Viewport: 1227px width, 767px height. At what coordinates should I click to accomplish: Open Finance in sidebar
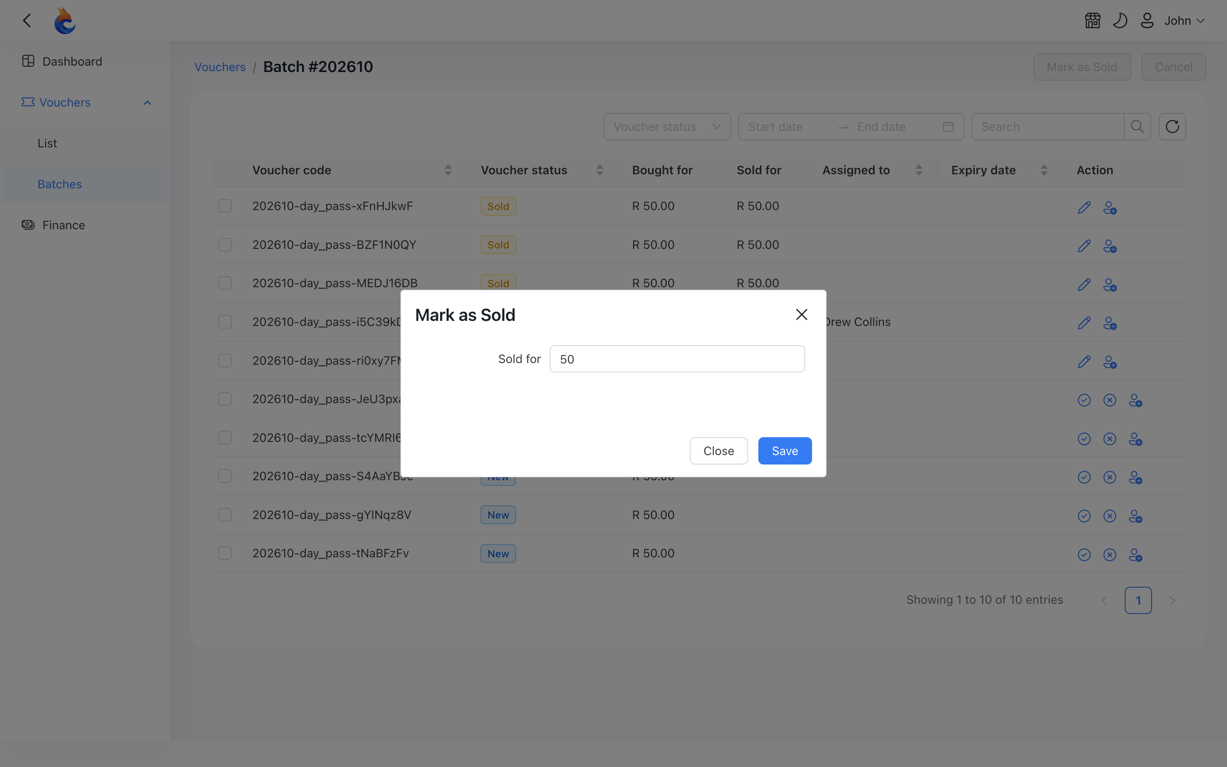coord(85,225)
